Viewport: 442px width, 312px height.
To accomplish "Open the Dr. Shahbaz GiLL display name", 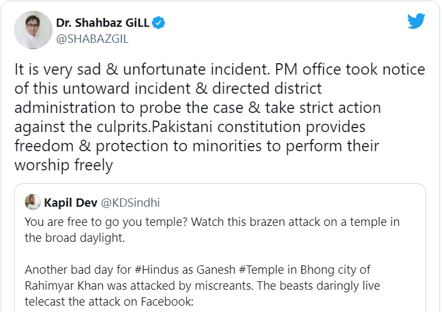I will [102, 24].
